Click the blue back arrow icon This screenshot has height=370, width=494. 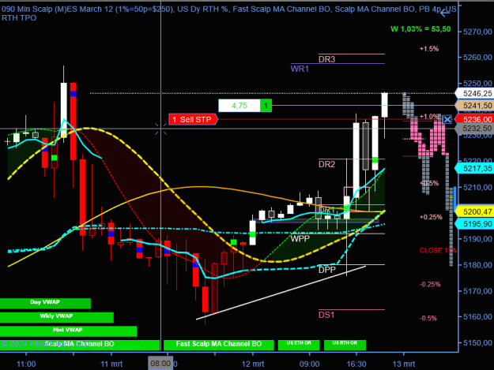pyautogui.click(x=444, y=13)
